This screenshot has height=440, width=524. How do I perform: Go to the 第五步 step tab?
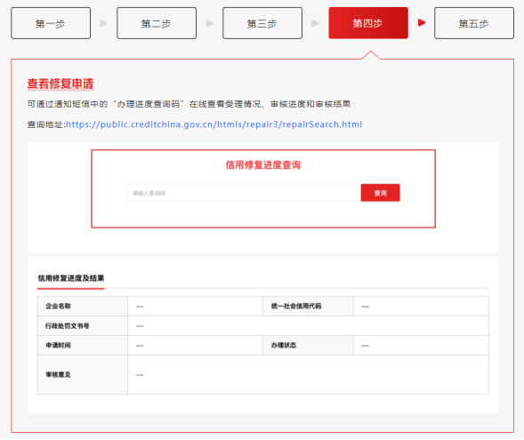[474, 23]
